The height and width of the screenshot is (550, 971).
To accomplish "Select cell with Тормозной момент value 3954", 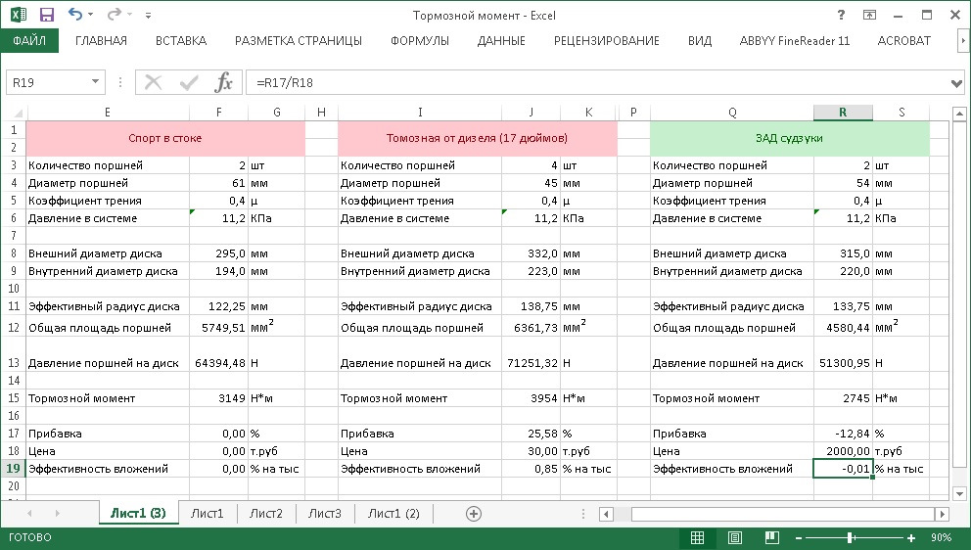I will click(531, 398).
